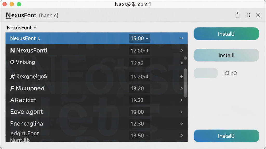Click the bottom Install button

tap(226, 136)
